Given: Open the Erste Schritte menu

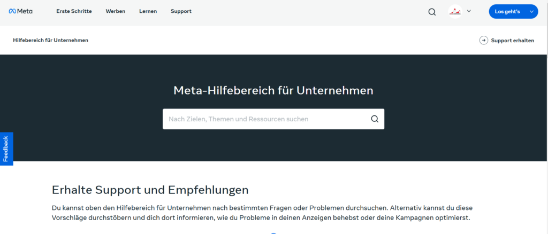Looking at the screenshot, I should coord(74,11).
